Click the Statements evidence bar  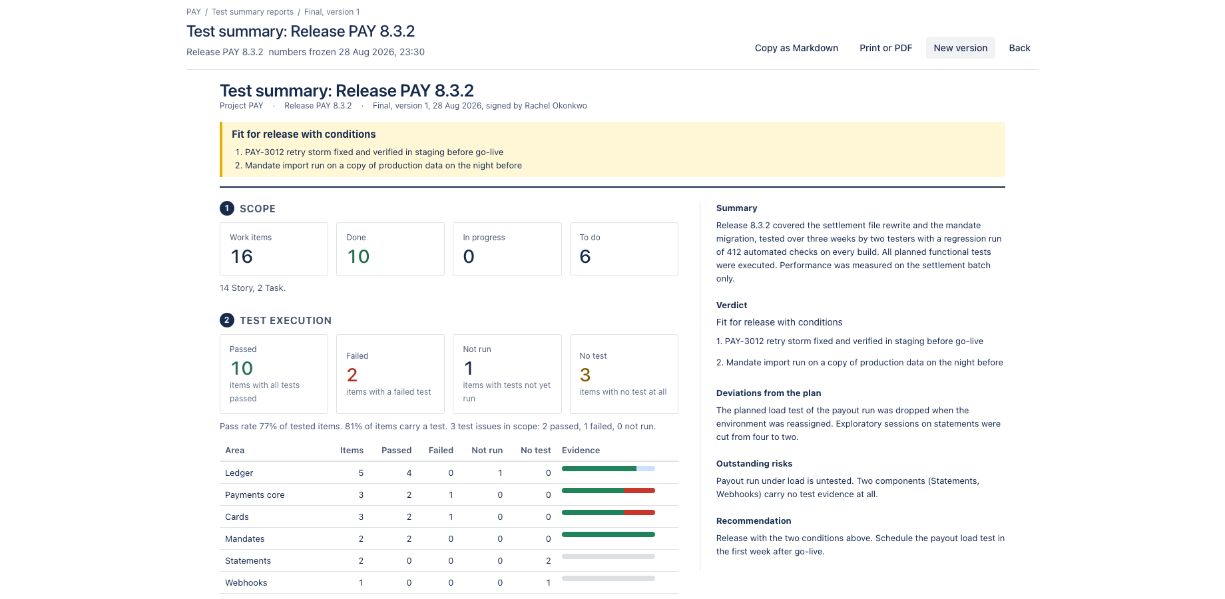(x=608, y=556)
